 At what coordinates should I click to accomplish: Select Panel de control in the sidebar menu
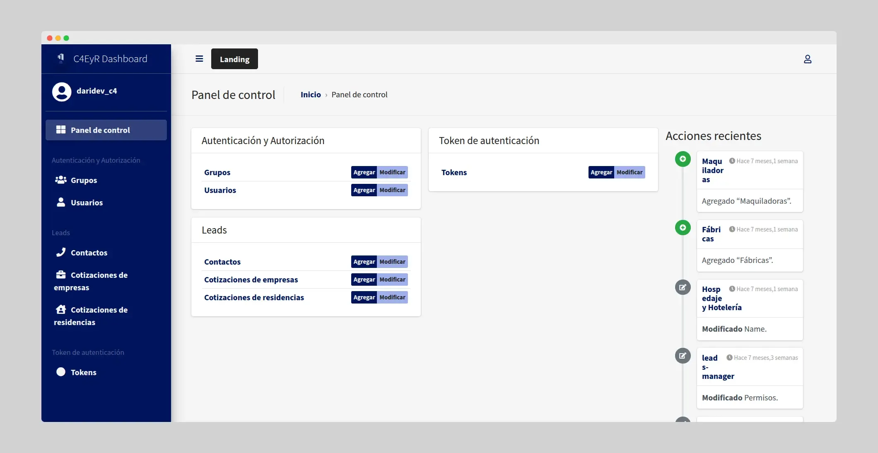100,130
